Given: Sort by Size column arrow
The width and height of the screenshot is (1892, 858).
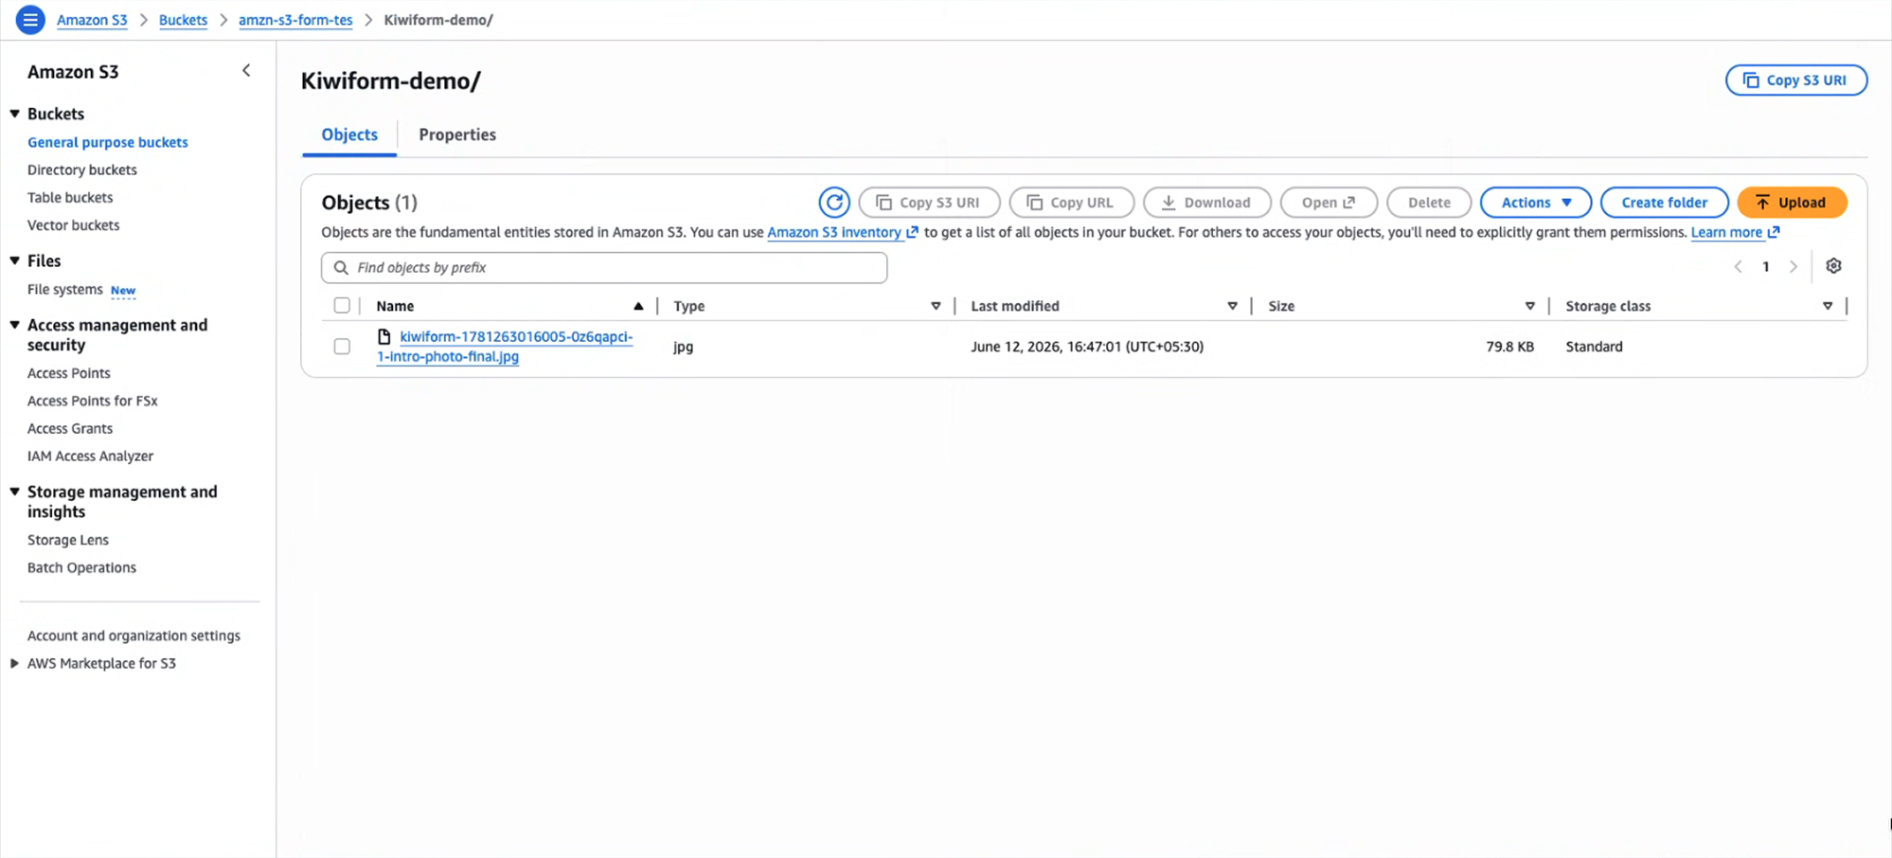Looking at the screenshot, I should pos(1529,306).
